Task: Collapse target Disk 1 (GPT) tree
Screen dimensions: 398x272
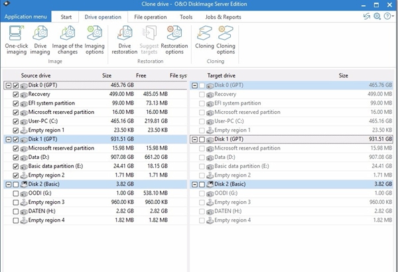Action: coord(194,140)
